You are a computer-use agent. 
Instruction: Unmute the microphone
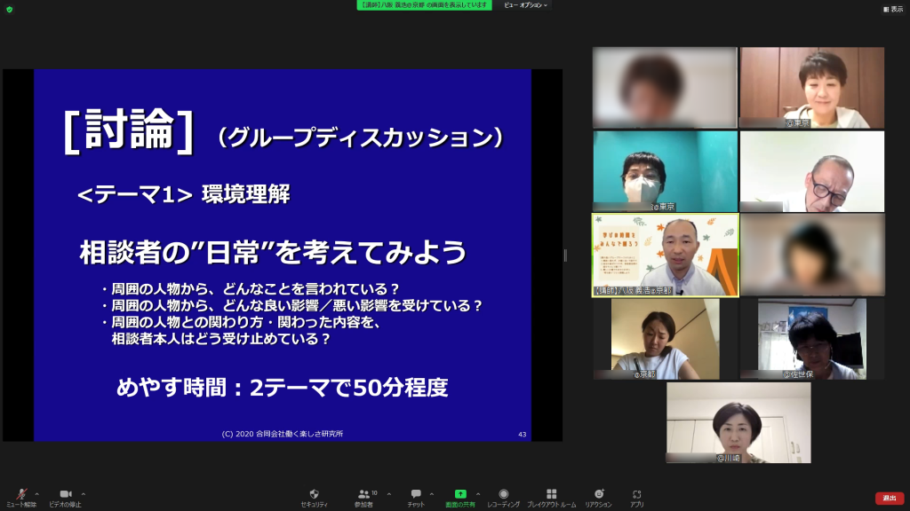(21, 495)
